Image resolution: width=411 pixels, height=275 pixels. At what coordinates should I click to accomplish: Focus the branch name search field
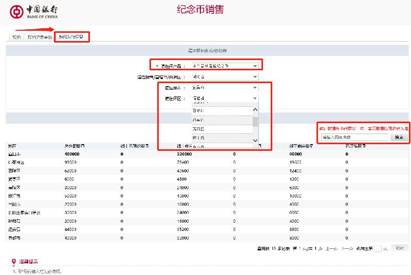(x=354, y=137)
